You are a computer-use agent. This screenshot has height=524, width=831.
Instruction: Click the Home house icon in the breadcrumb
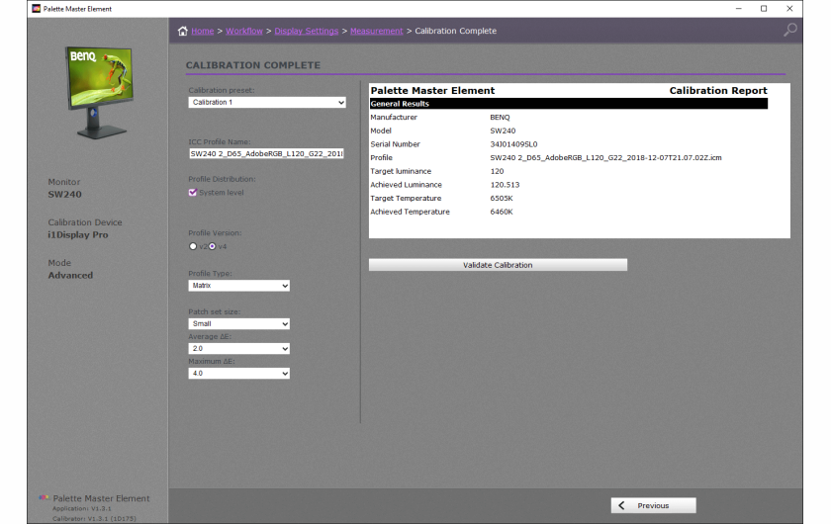(182, 31)
